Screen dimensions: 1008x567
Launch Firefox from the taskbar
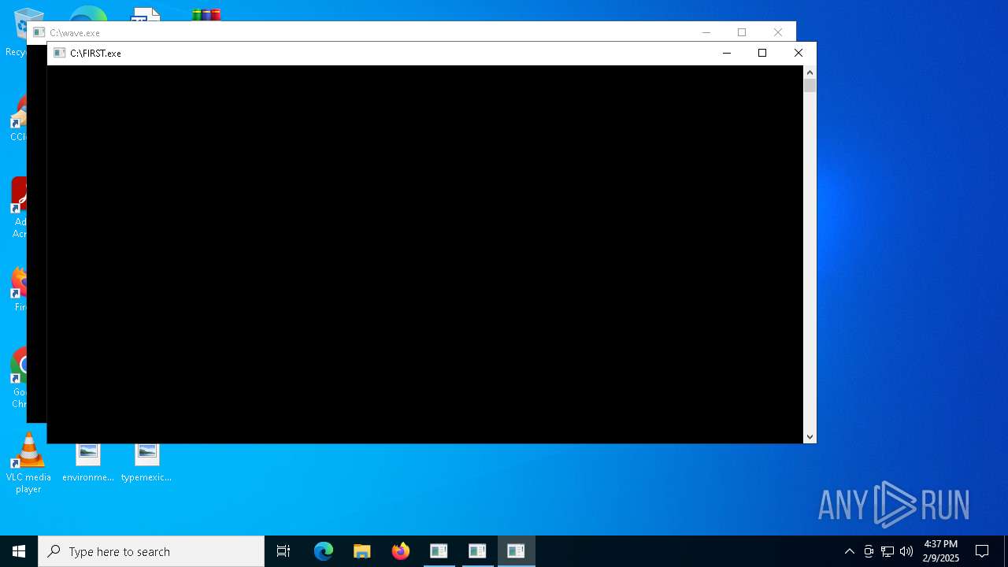[401, 551]
